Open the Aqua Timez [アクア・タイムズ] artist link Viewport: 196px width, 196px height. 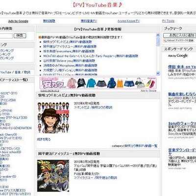[14, 118]
